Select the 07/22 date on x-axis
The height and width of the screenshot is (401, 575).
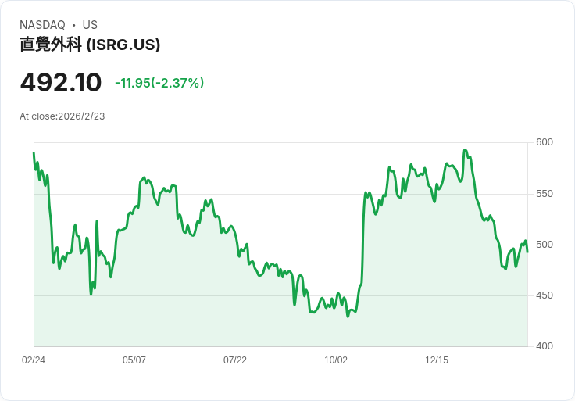coord(235,360)
